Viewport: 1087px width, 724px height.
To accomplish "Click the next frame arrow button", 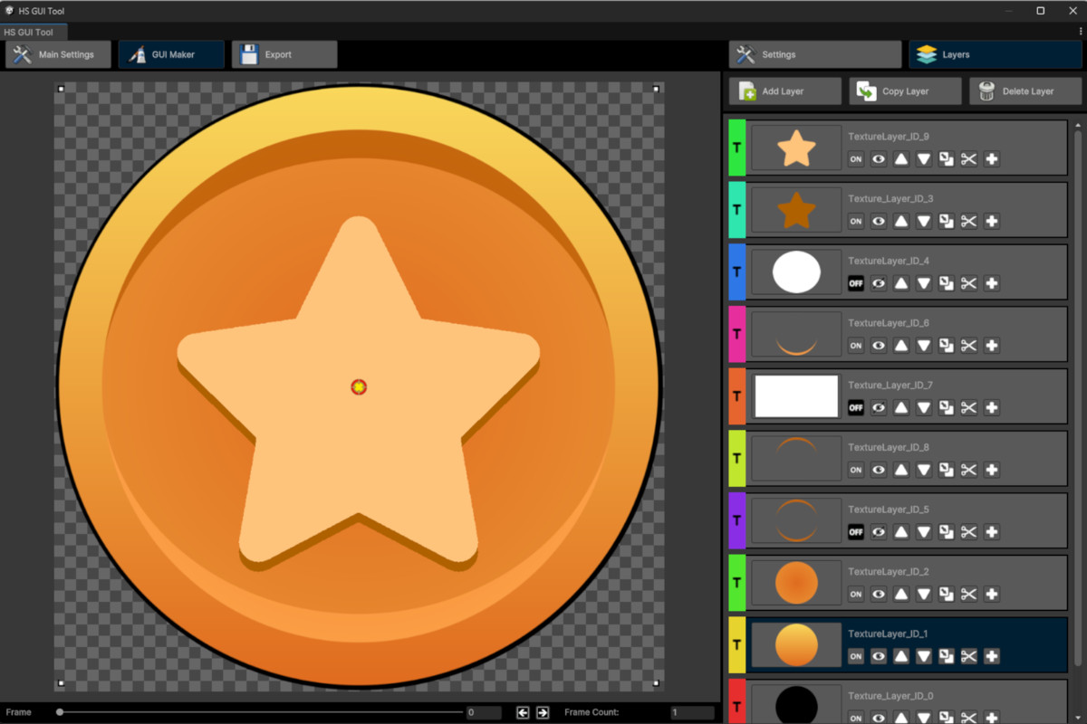I will pos(541,712).
